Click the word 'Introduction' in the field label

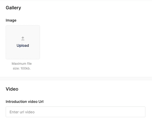16,102
